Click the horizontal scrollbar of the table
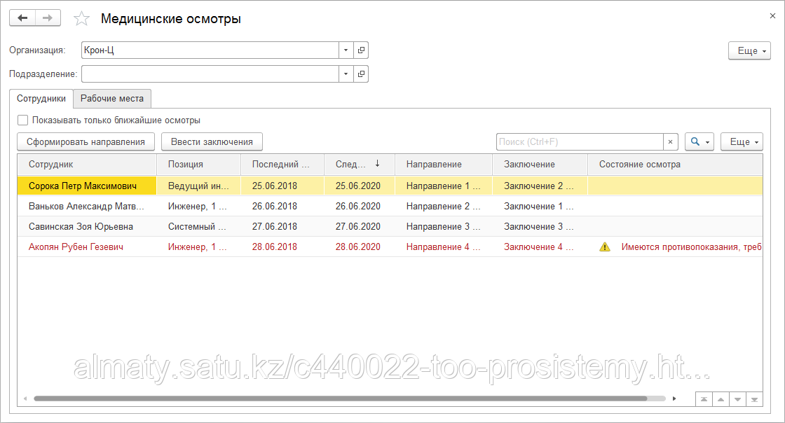The width and height of the screenshot is (785, 423). point(340,398)
